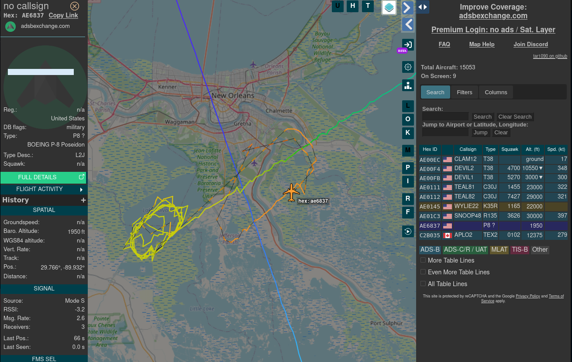Image resolution: width=572 pixels, height=362 pixels.
Task: Sort table by Hex ID column
Action: point(430,150)
